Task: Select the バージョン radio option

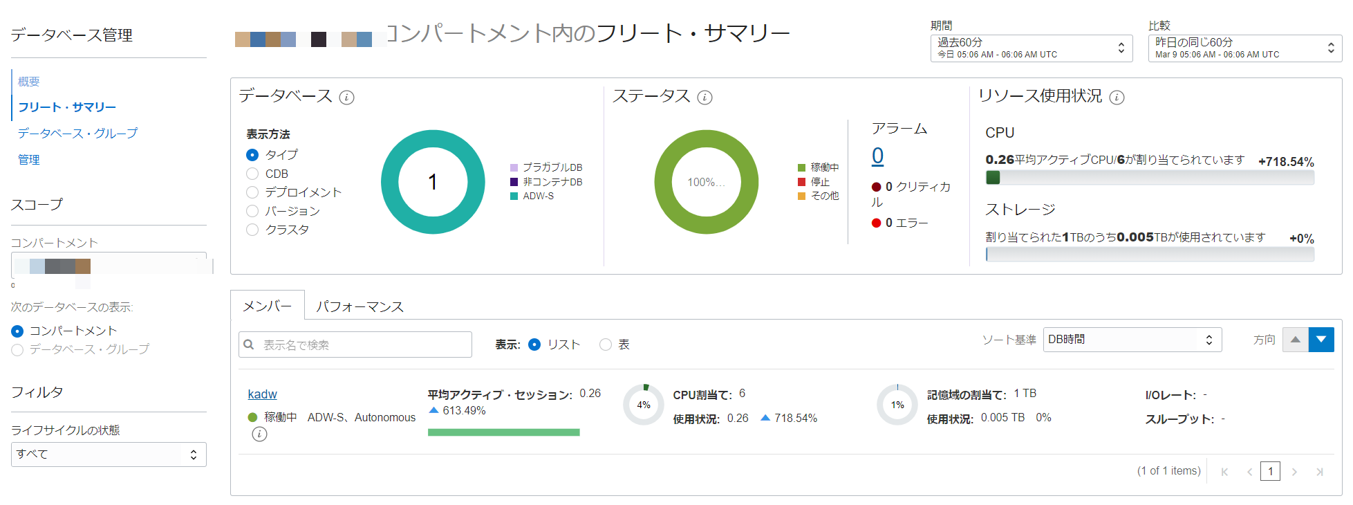Action: [x=252, y=211]
